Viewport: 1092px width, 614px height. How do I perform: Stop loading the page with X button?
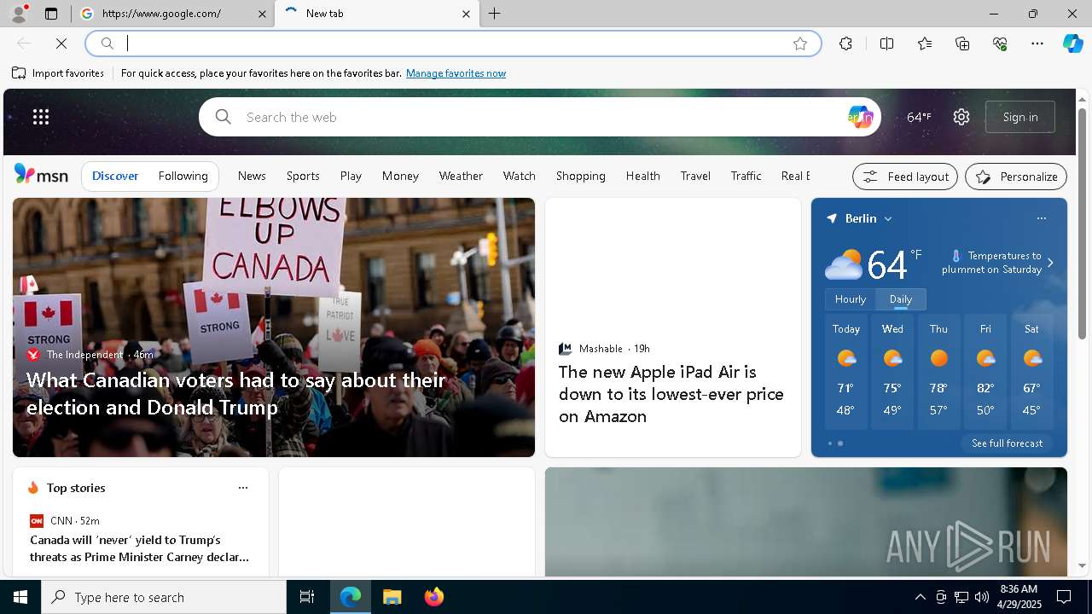coord(61,43)
